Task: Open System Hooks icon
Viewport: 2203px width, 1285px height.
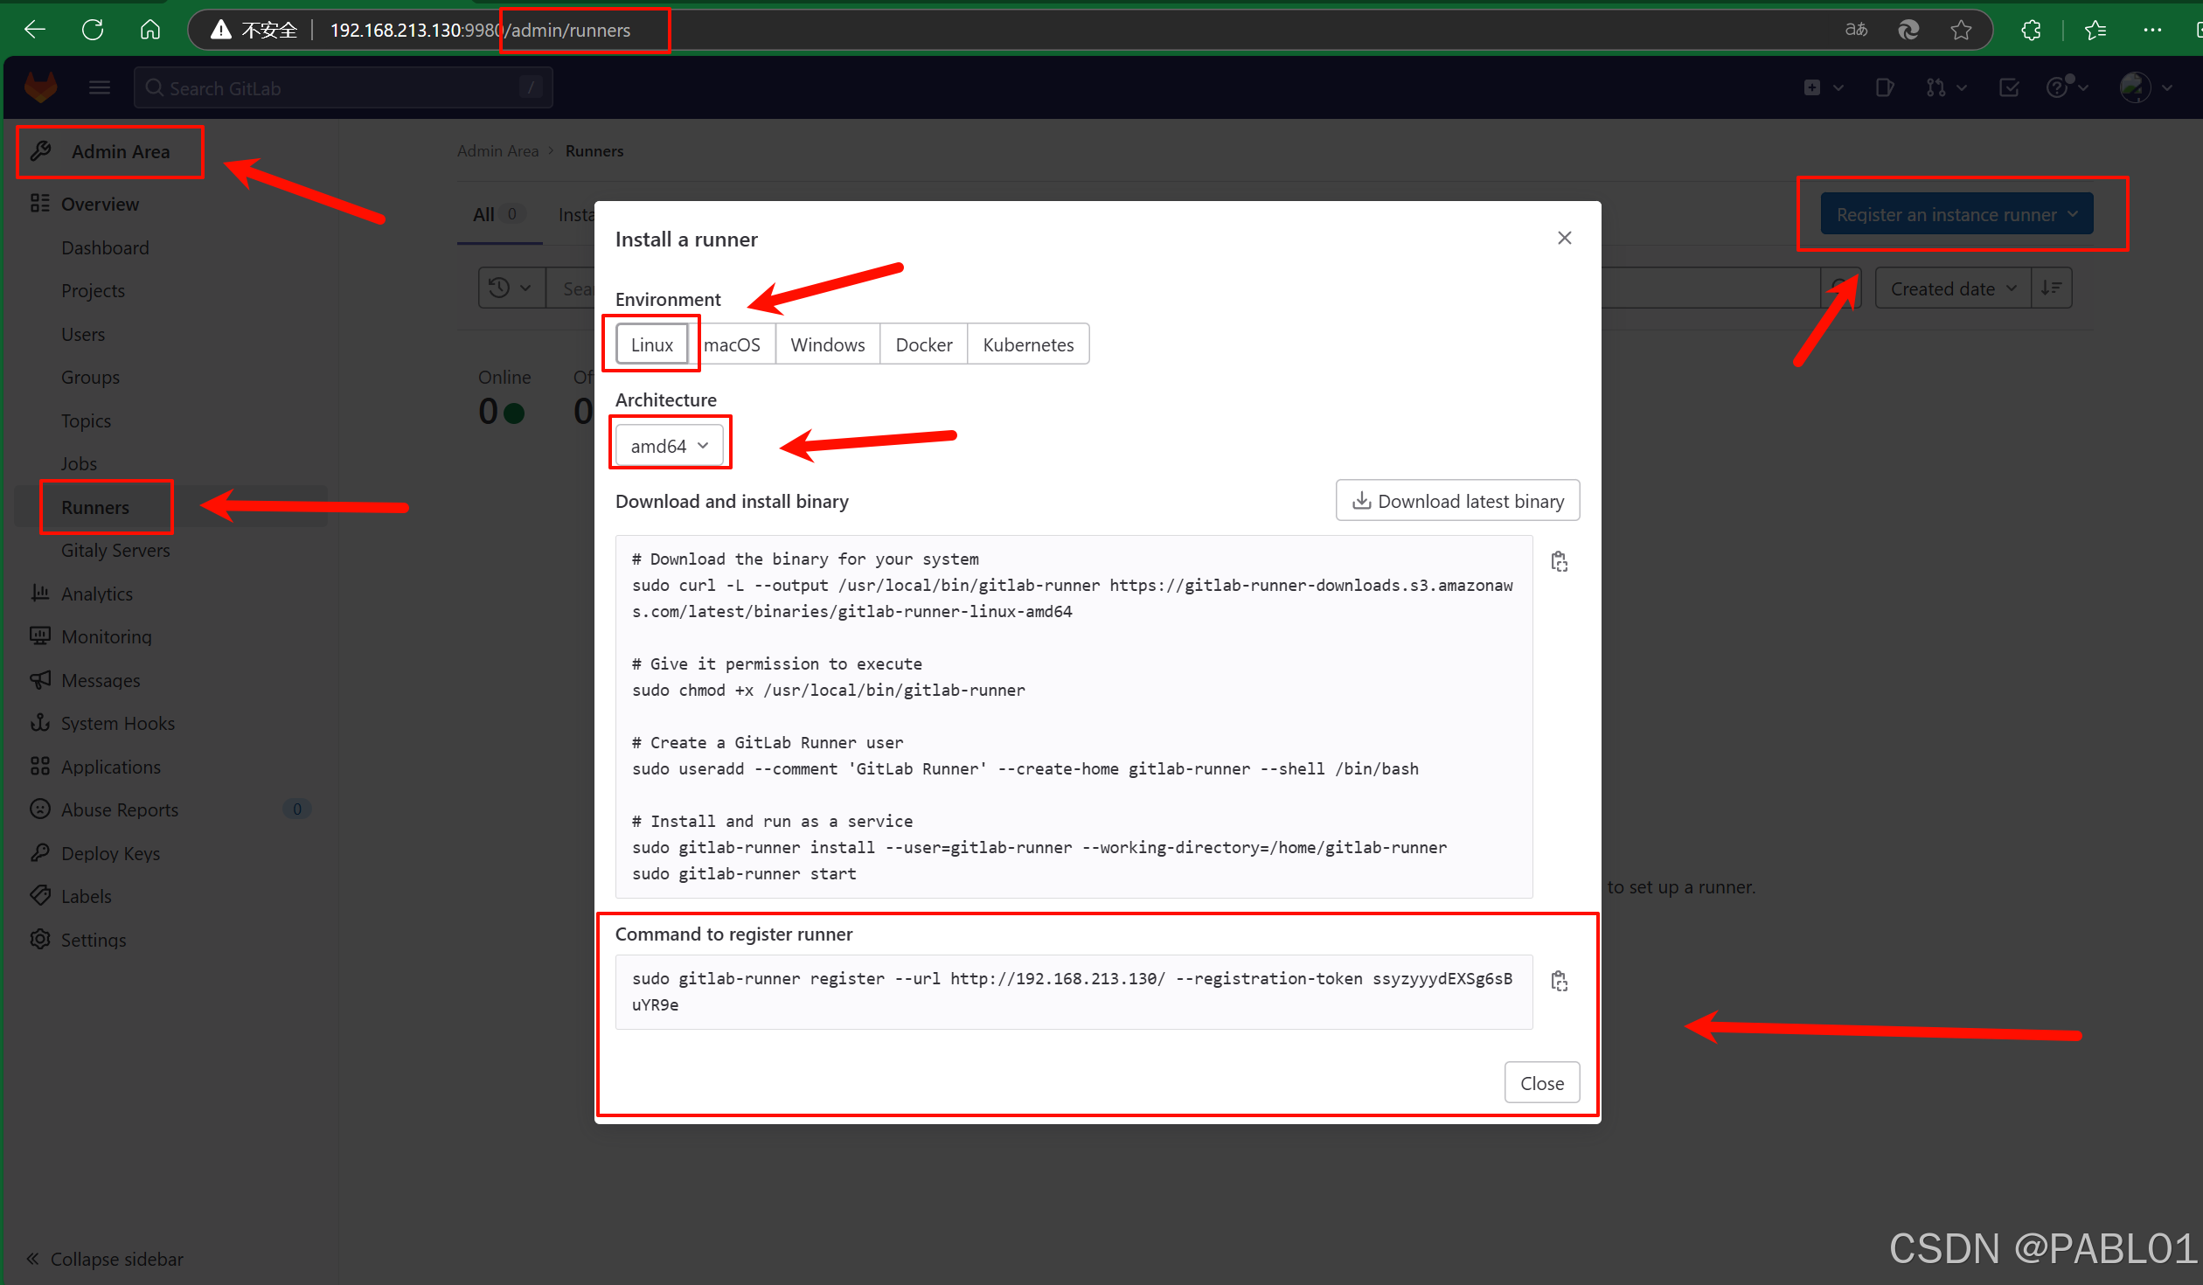Action: pyautogui.click(x=41, y=722)
